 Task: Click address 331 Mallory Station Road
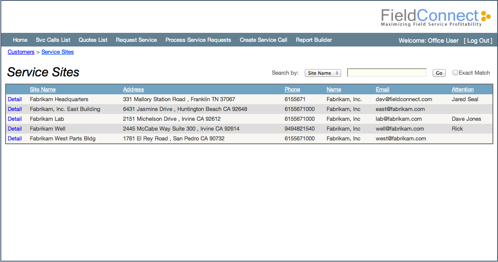pyautogui.click(x=179, y=99)
